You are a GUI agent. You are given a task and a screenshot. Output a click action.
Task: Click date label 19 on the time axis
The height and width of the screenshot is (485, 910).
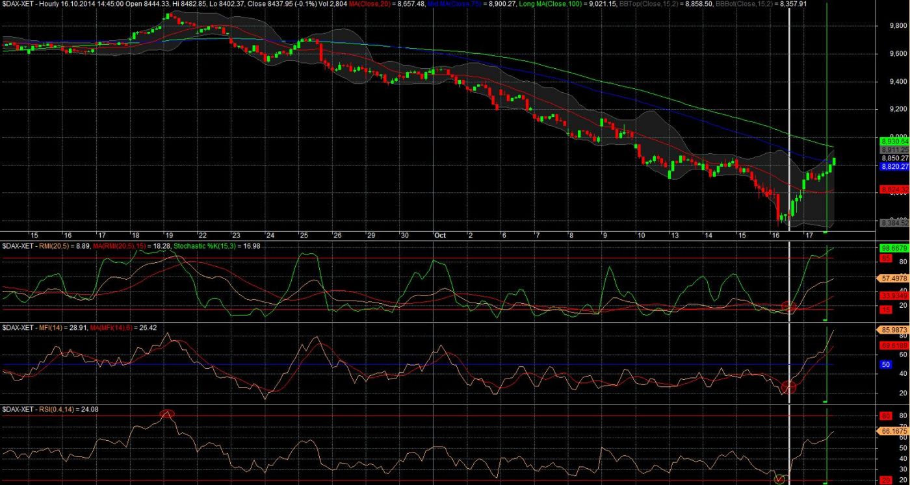tap(168, 234)
